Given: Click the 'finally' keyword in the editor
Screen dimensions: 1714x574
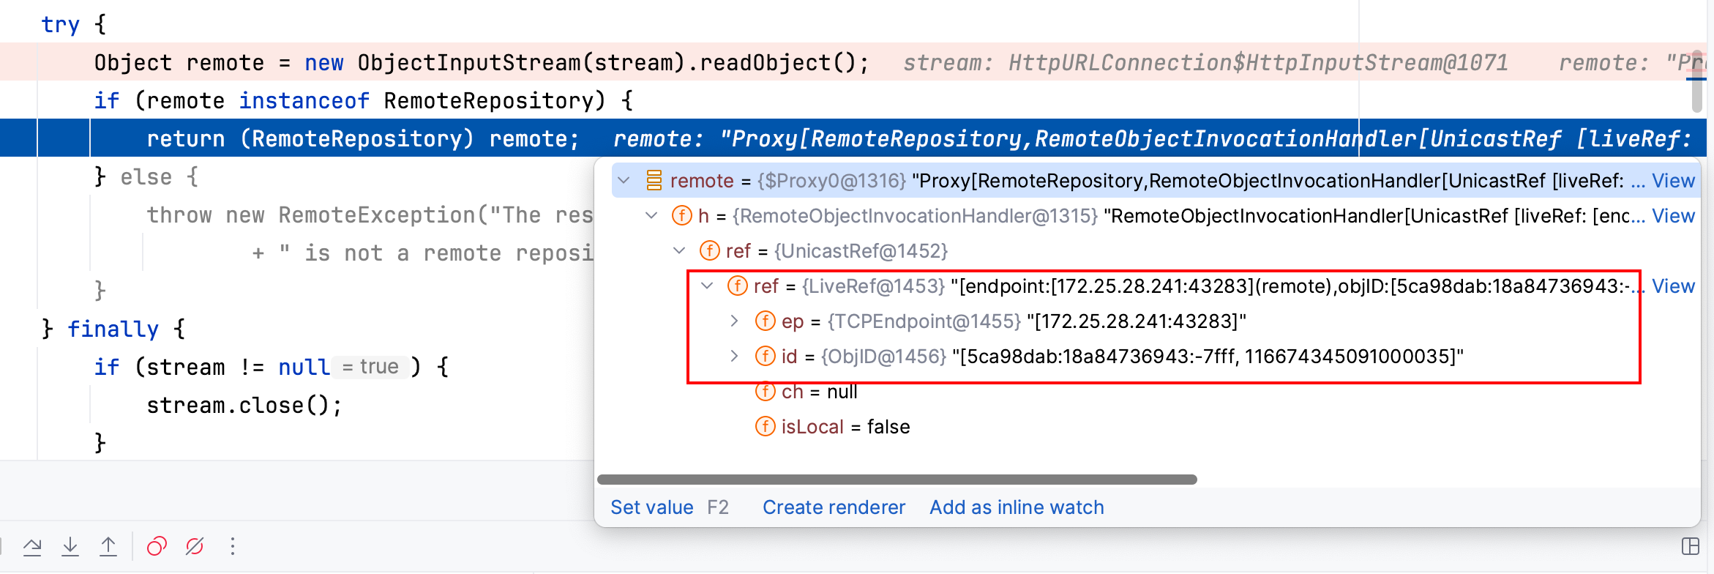Looking at the screenshot, I should click(x=113, y=329).
